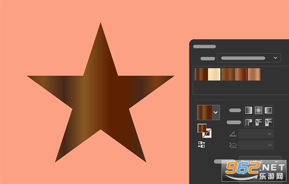Apply gradient along stroke icon
Image resolution: width=289 pixels, height=184 pixels.
click(x=258, y=122)
